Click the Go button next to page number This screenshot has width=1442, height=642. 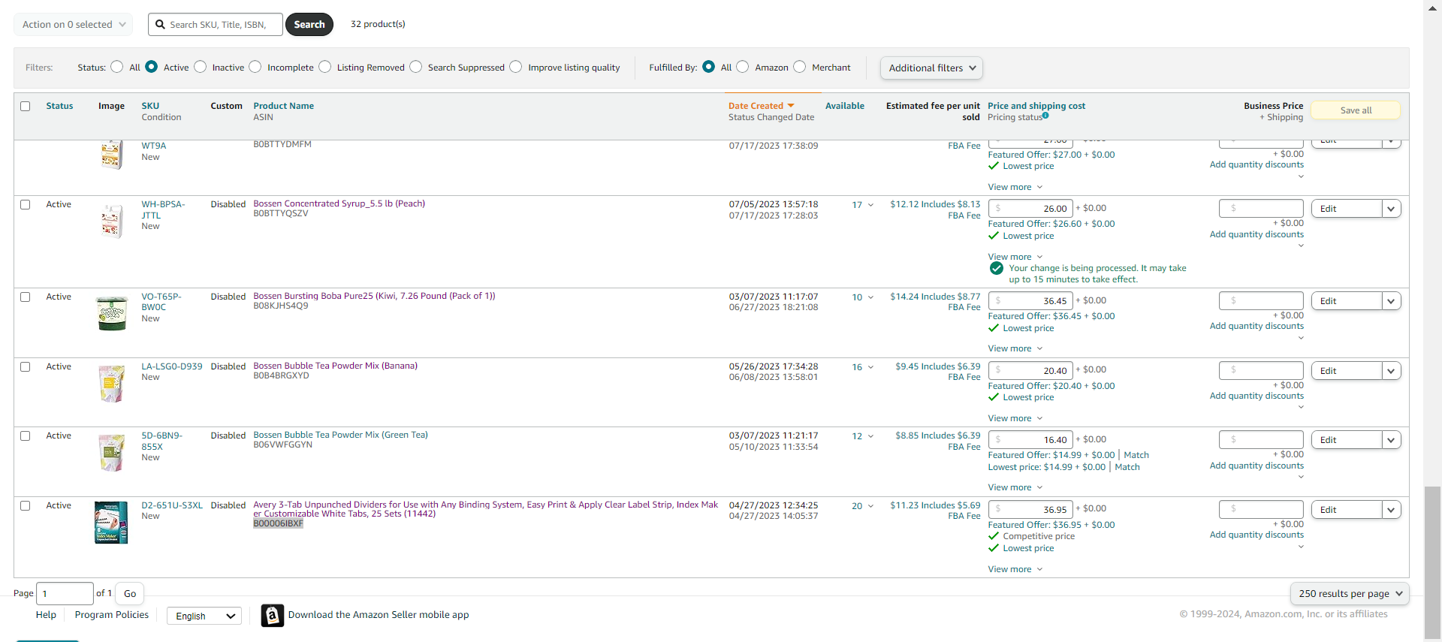[x=130, y=594]
